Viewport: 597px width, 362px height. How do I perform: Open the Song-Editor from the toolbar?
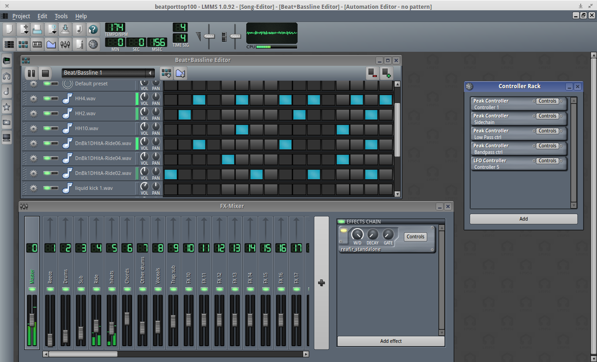tap(9, 44)
